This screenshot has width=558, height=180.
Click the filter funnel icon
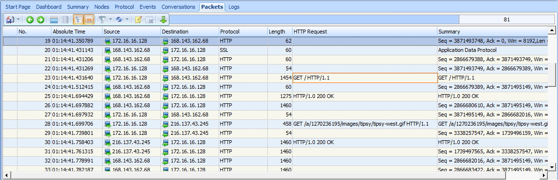point(102,20)
